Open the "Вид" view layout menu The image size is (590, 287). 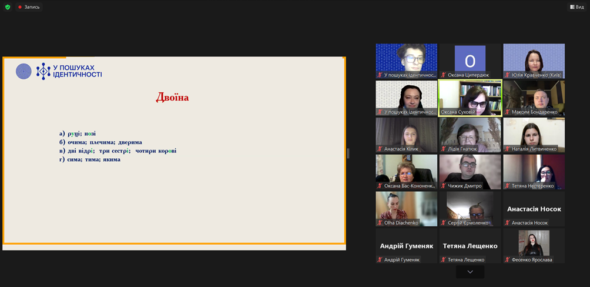(576, 7)
